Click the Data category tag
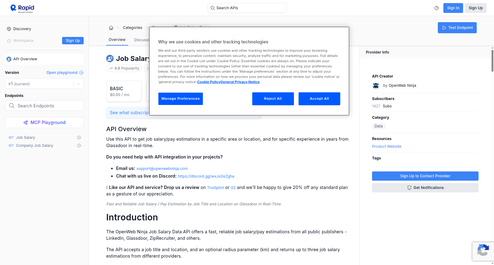The image size is (494, 265). pos(379,126)
